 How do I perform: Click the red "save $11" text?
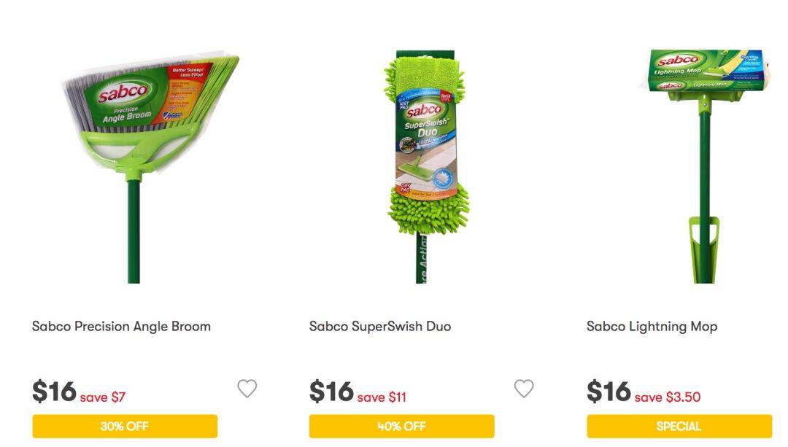point(382,397)
